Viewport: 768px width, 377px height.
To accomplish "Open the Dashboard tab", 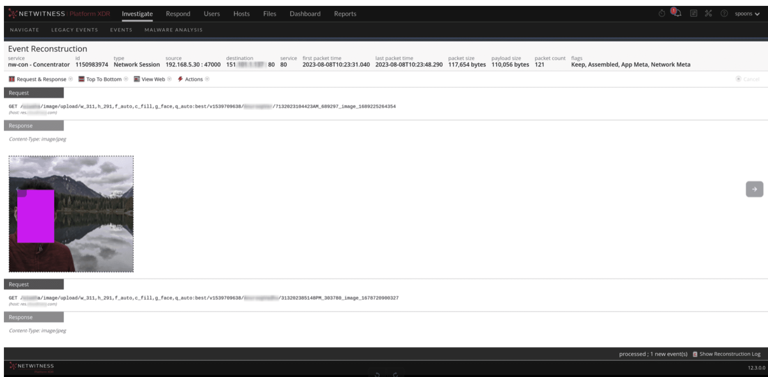I will click(x=305, y=14).
